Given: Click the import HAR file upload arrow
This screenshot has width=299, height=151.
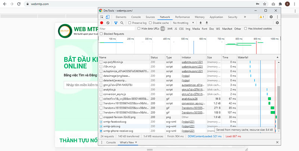Looking at the screenshot, I should point(200,23).
